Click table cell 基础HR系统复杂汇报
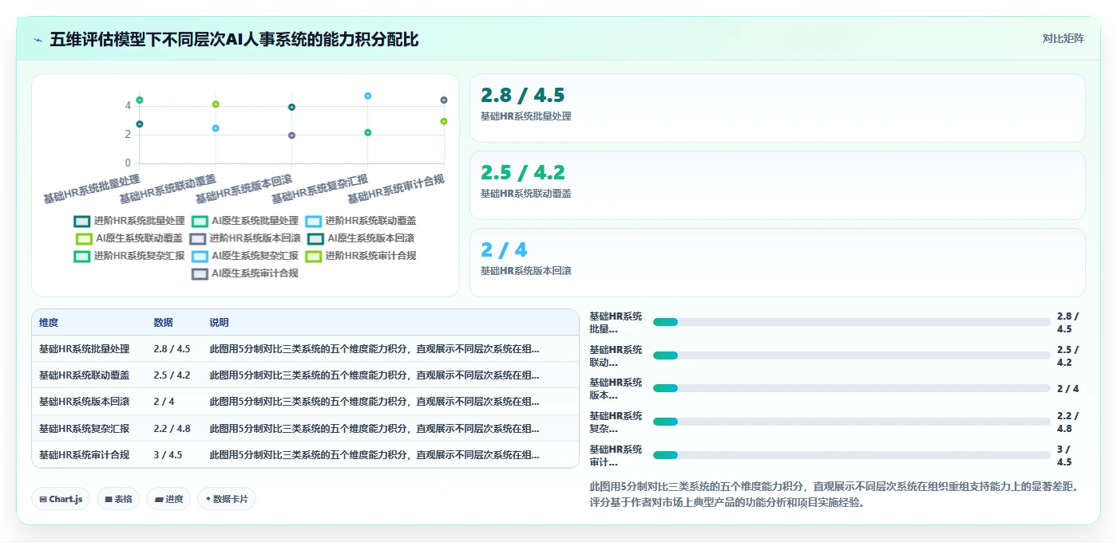Image resolution: width=1117 pixels, height=542 pixels. pos(84,429)
